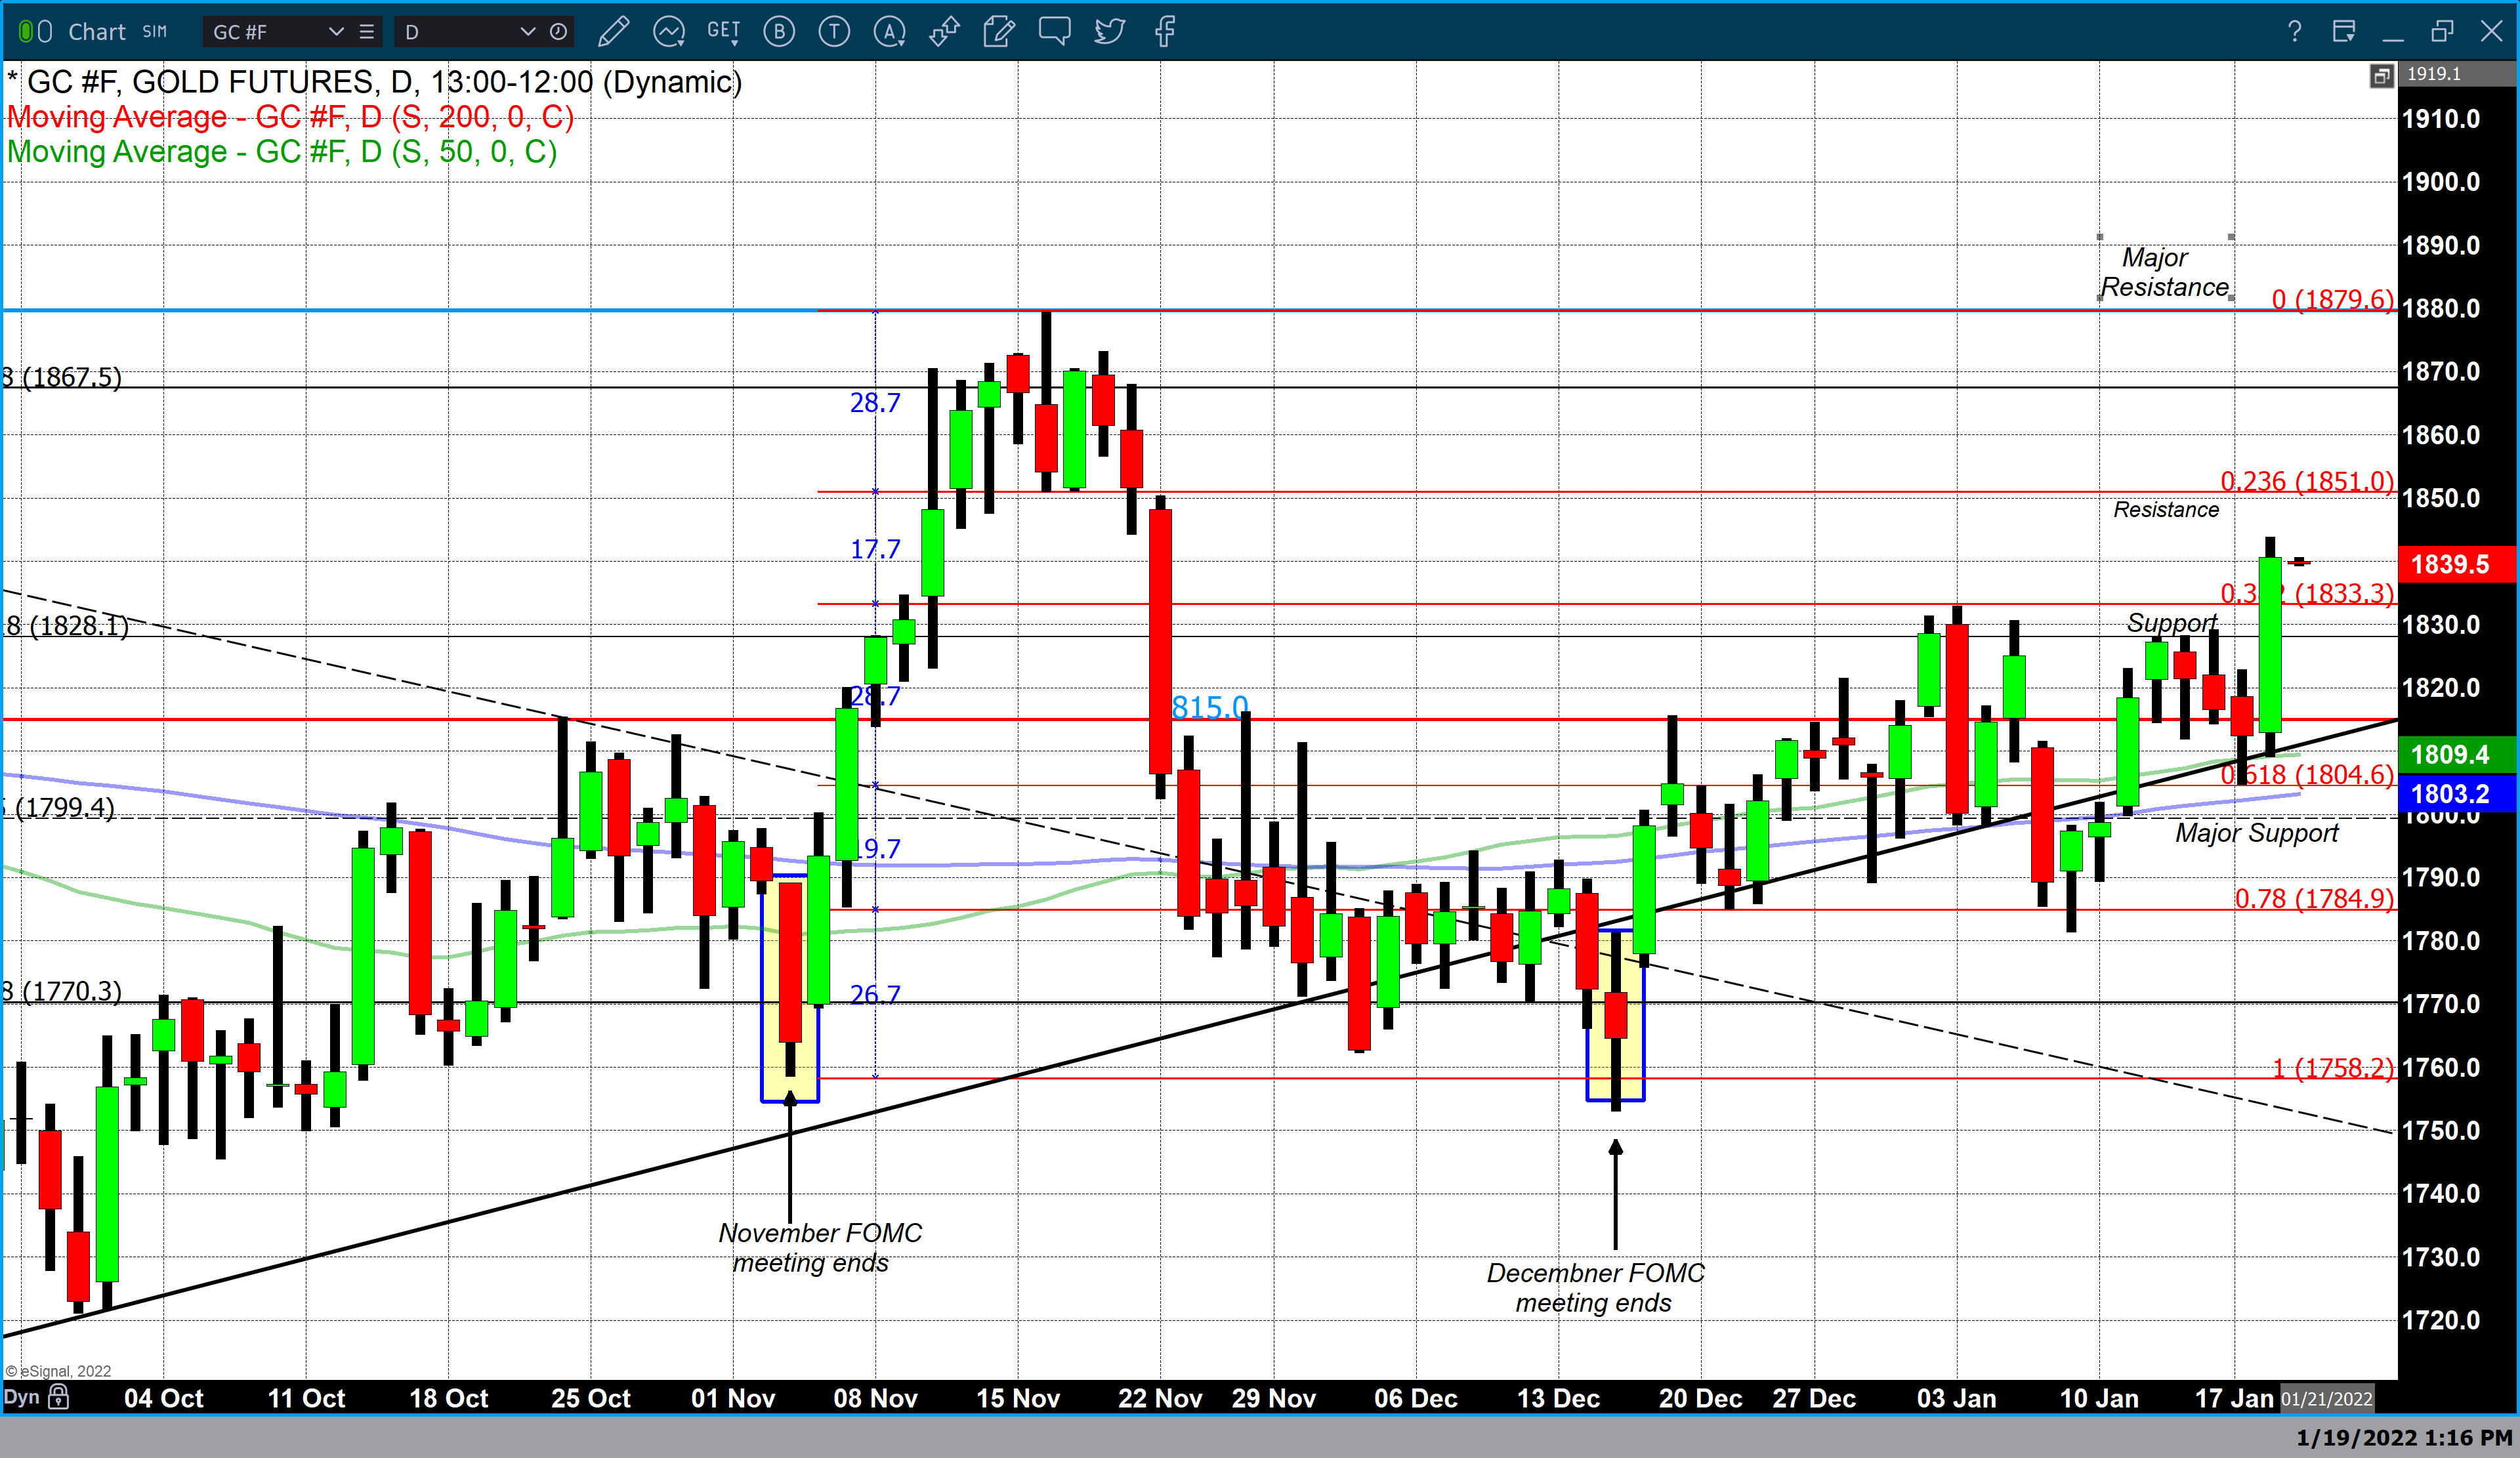The width and height of the screenshot is (2520, 1458).
Task: Click the Chart title label
Action: 96,32
